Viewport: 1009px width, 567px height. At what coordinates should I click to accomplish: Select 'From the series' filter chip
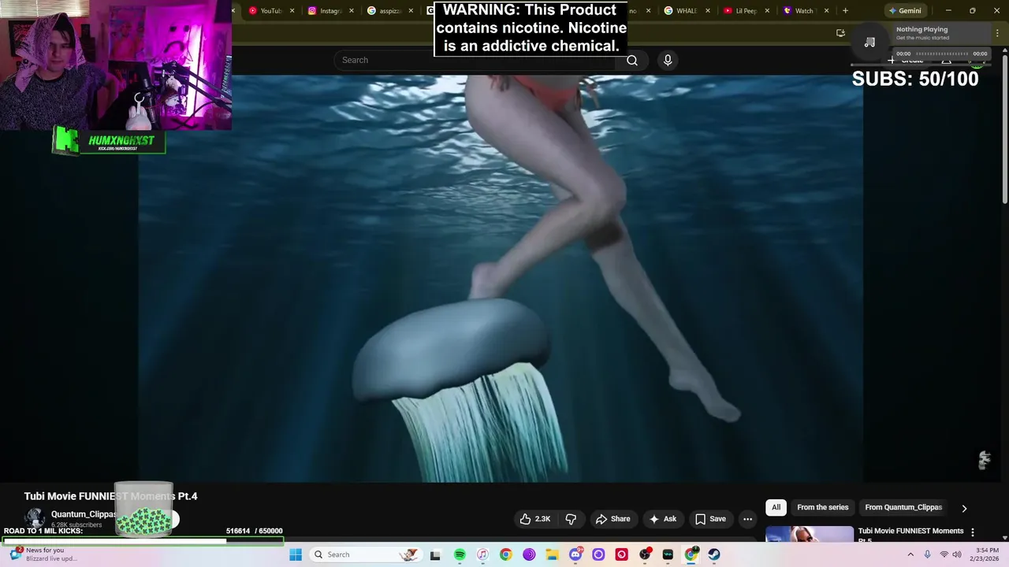point(822,507)
